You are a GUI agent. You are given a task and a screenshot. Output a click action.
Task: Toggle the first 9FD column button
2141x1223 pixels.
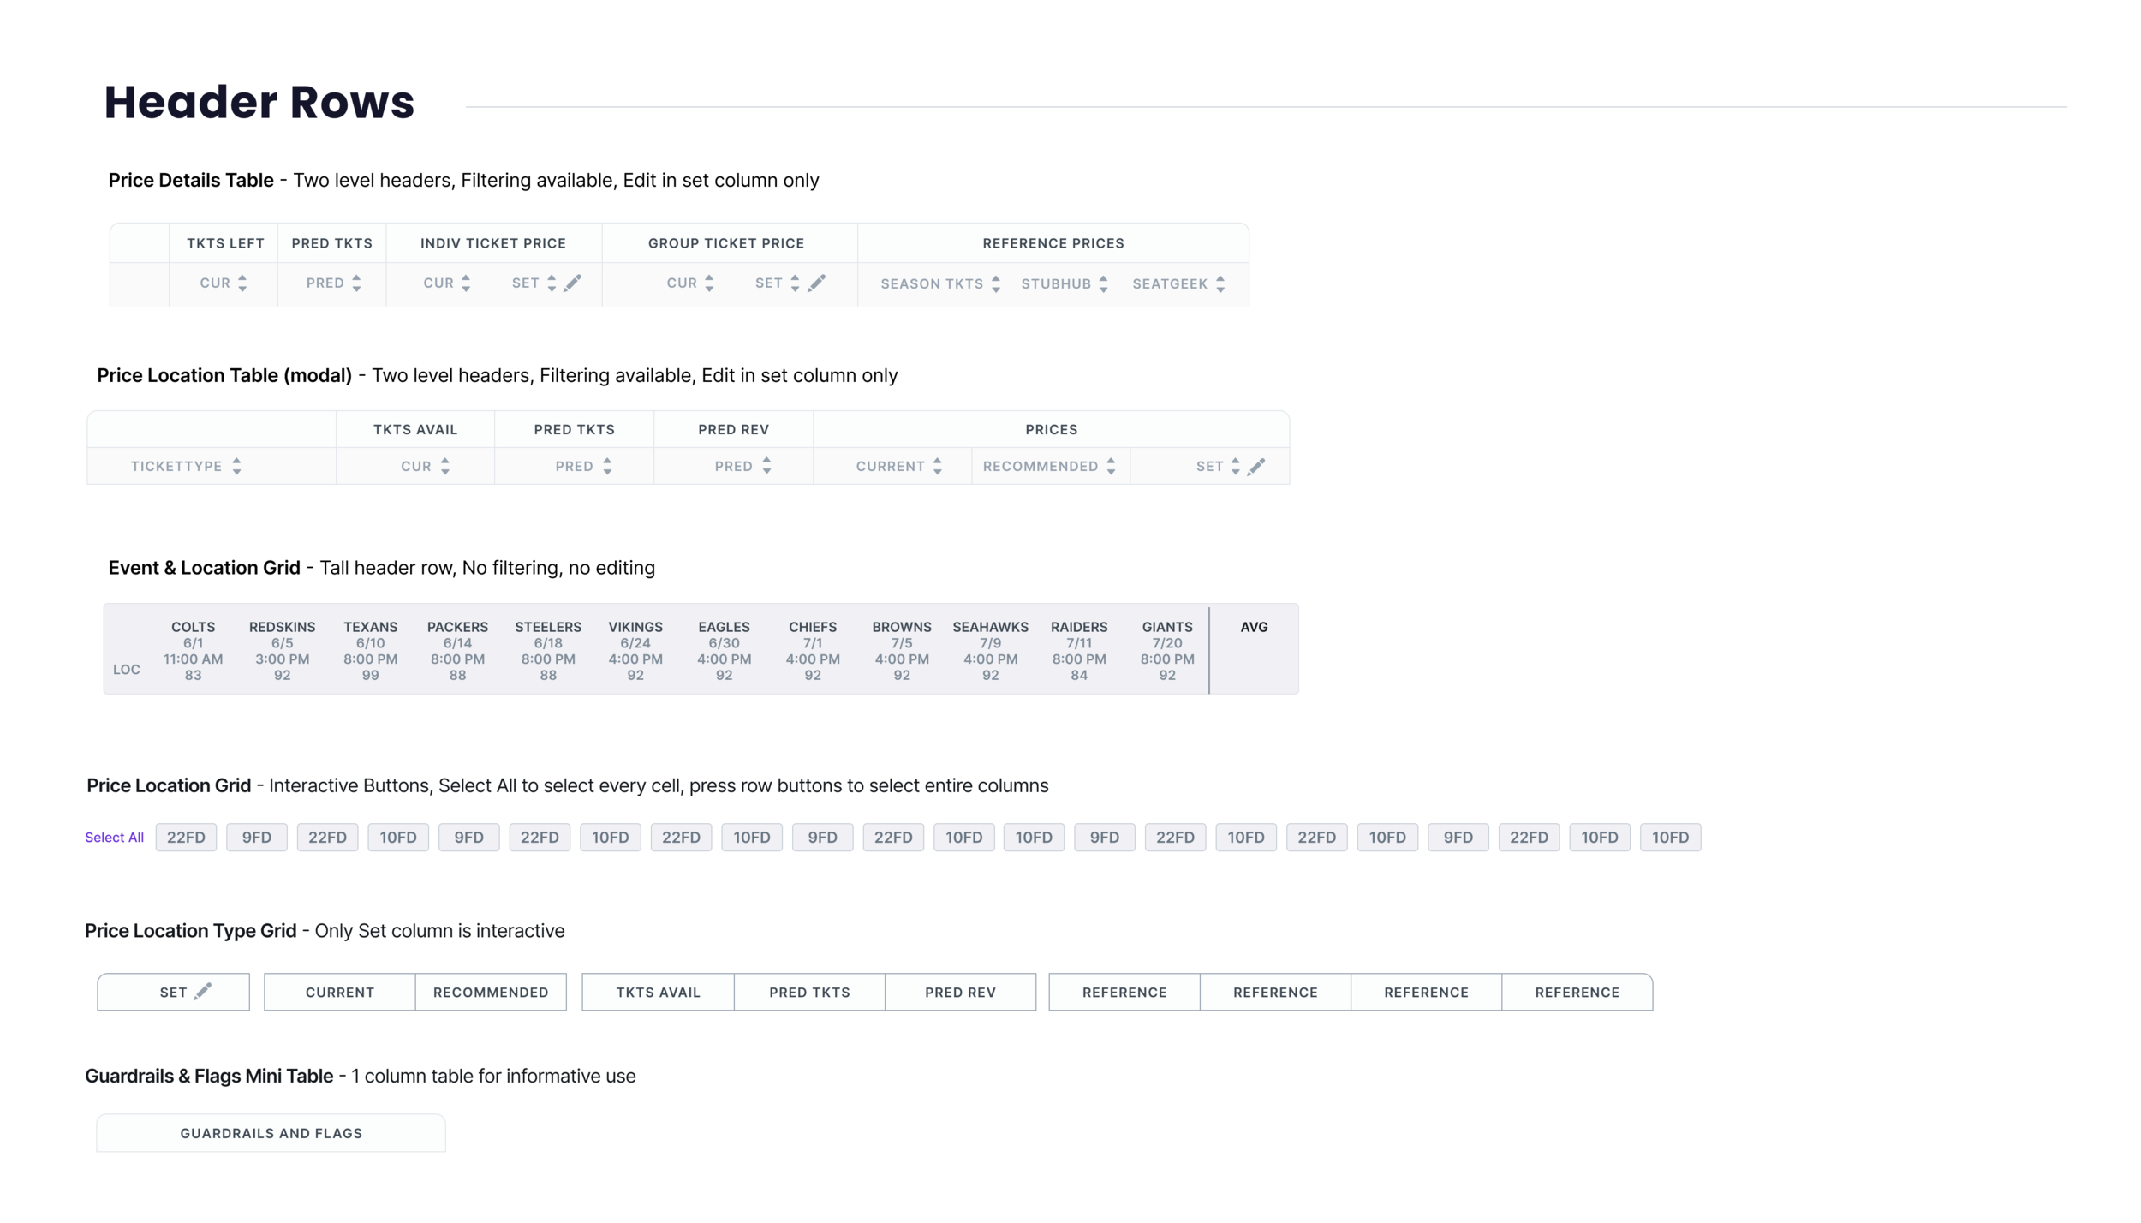tap(256, 838)
